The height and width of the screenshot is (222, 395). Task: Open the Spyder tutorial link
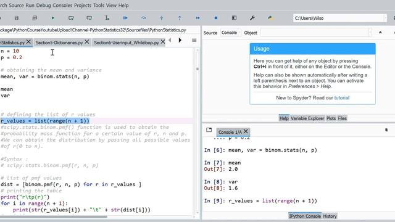[x=341, y=98]
